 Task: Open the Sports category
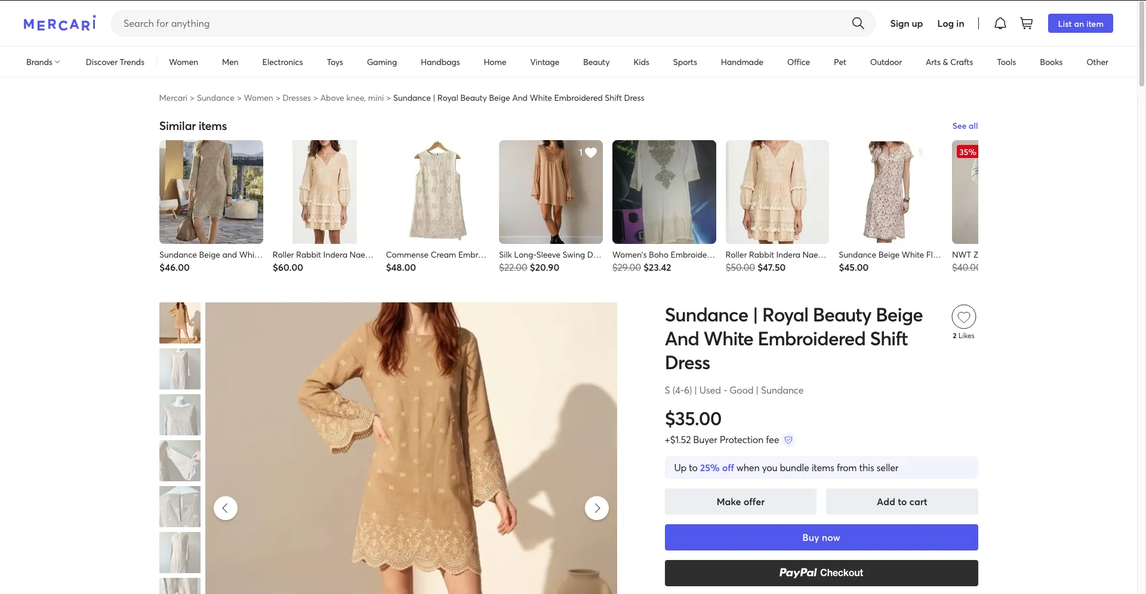[x=685, y=62]
